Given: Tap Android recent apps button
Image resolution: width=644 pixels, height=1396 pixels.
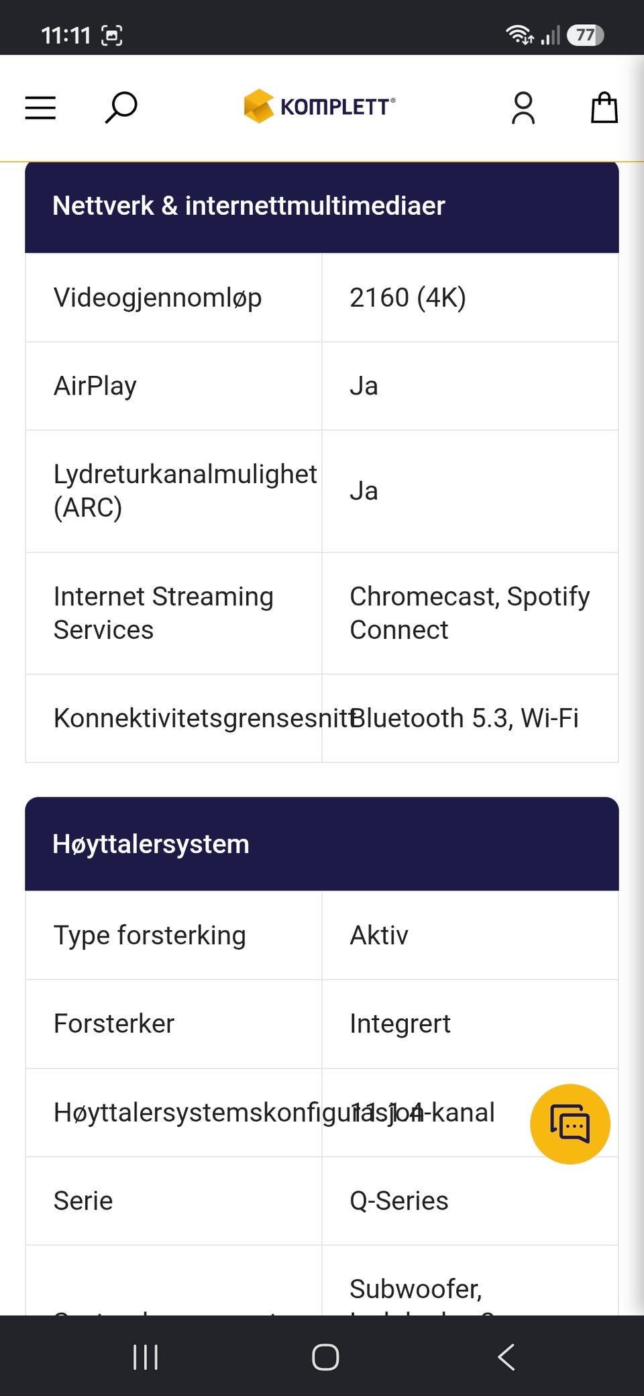Looking at the screenshot, I should click(146, 1357).
